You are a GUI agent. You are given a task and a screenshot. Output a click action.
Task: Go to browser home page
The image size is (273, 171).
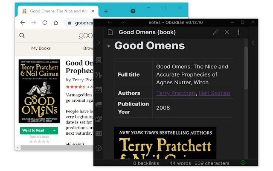pos(56,23)
